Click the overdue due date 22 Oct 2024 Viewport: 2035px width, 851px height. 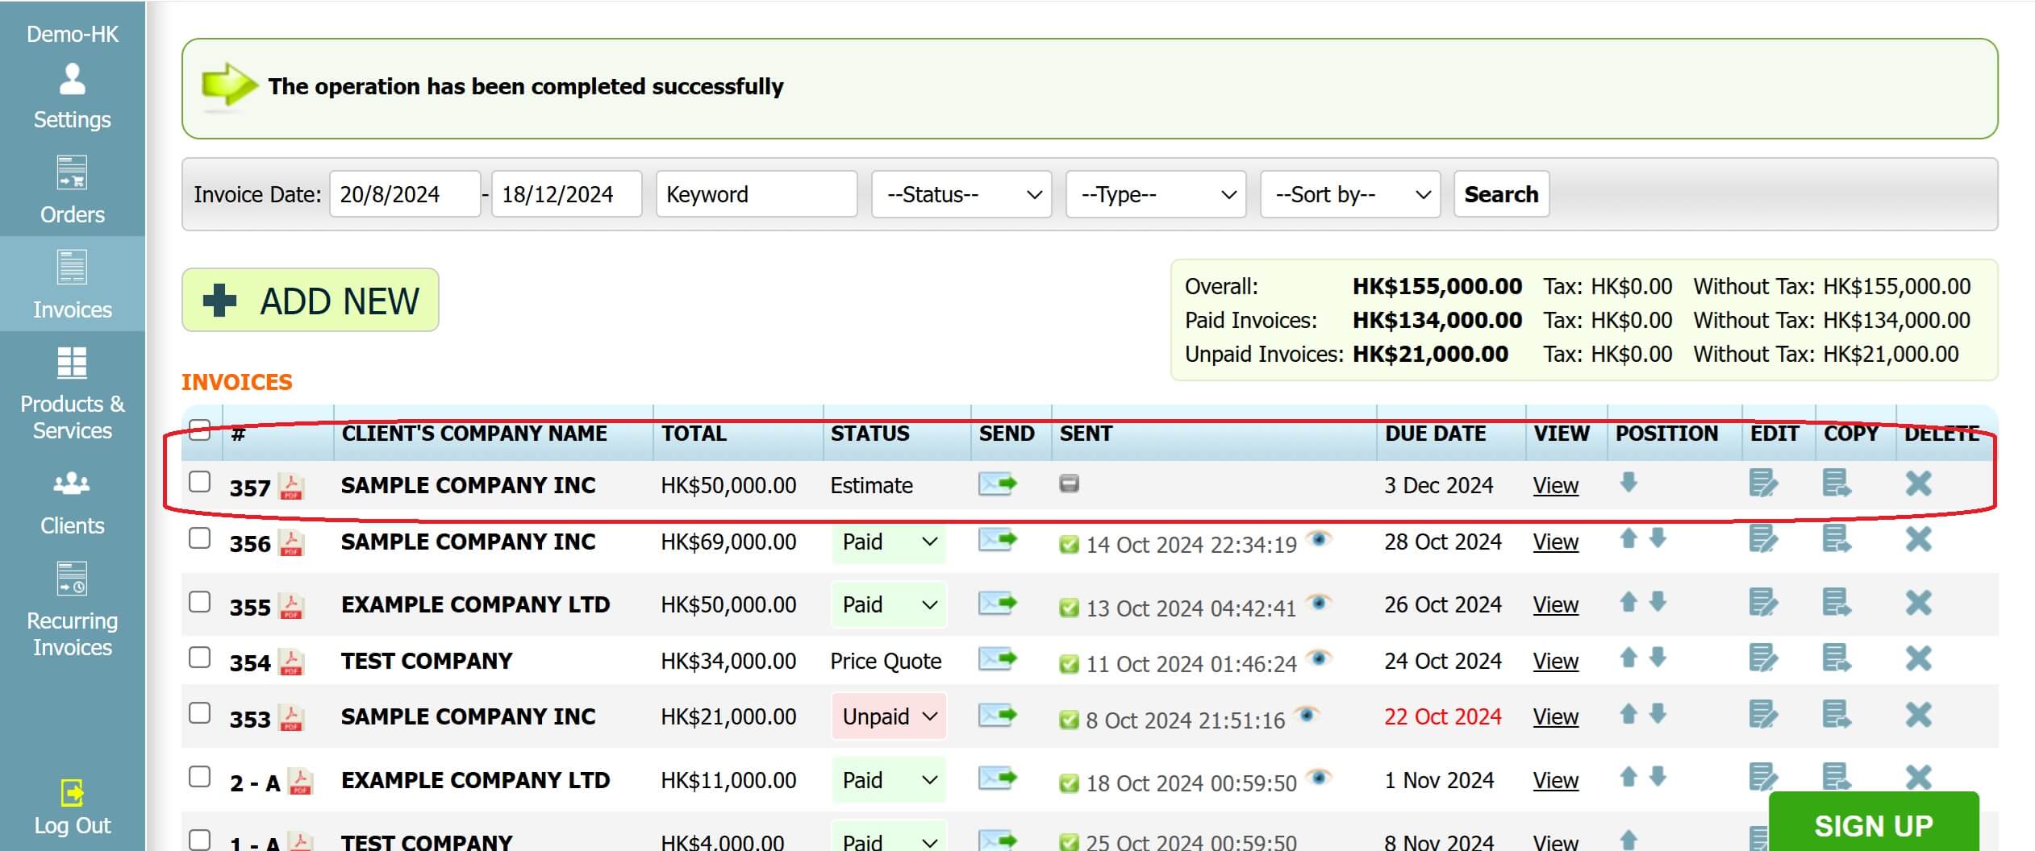pos(1442,716)
